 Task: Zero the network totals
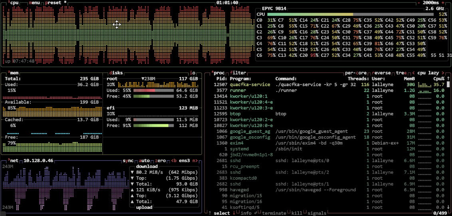pos(160,161)
